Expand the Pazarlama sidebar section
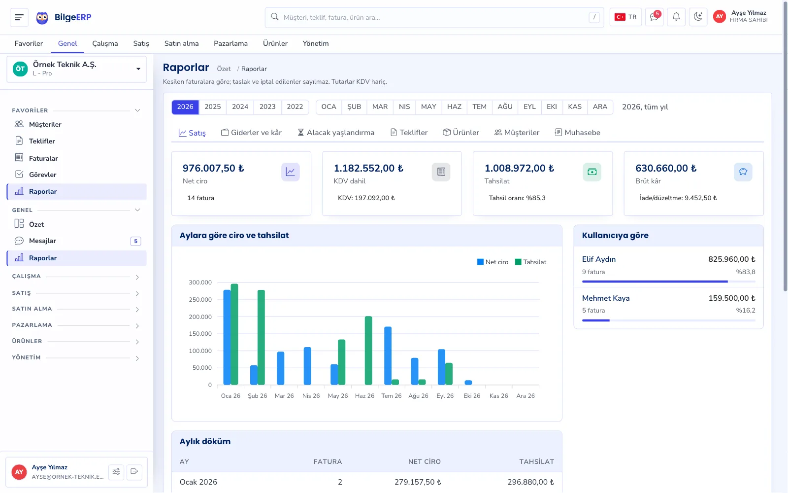The width and height of the screenshot is (788, 493). click(x=77, y=325)
